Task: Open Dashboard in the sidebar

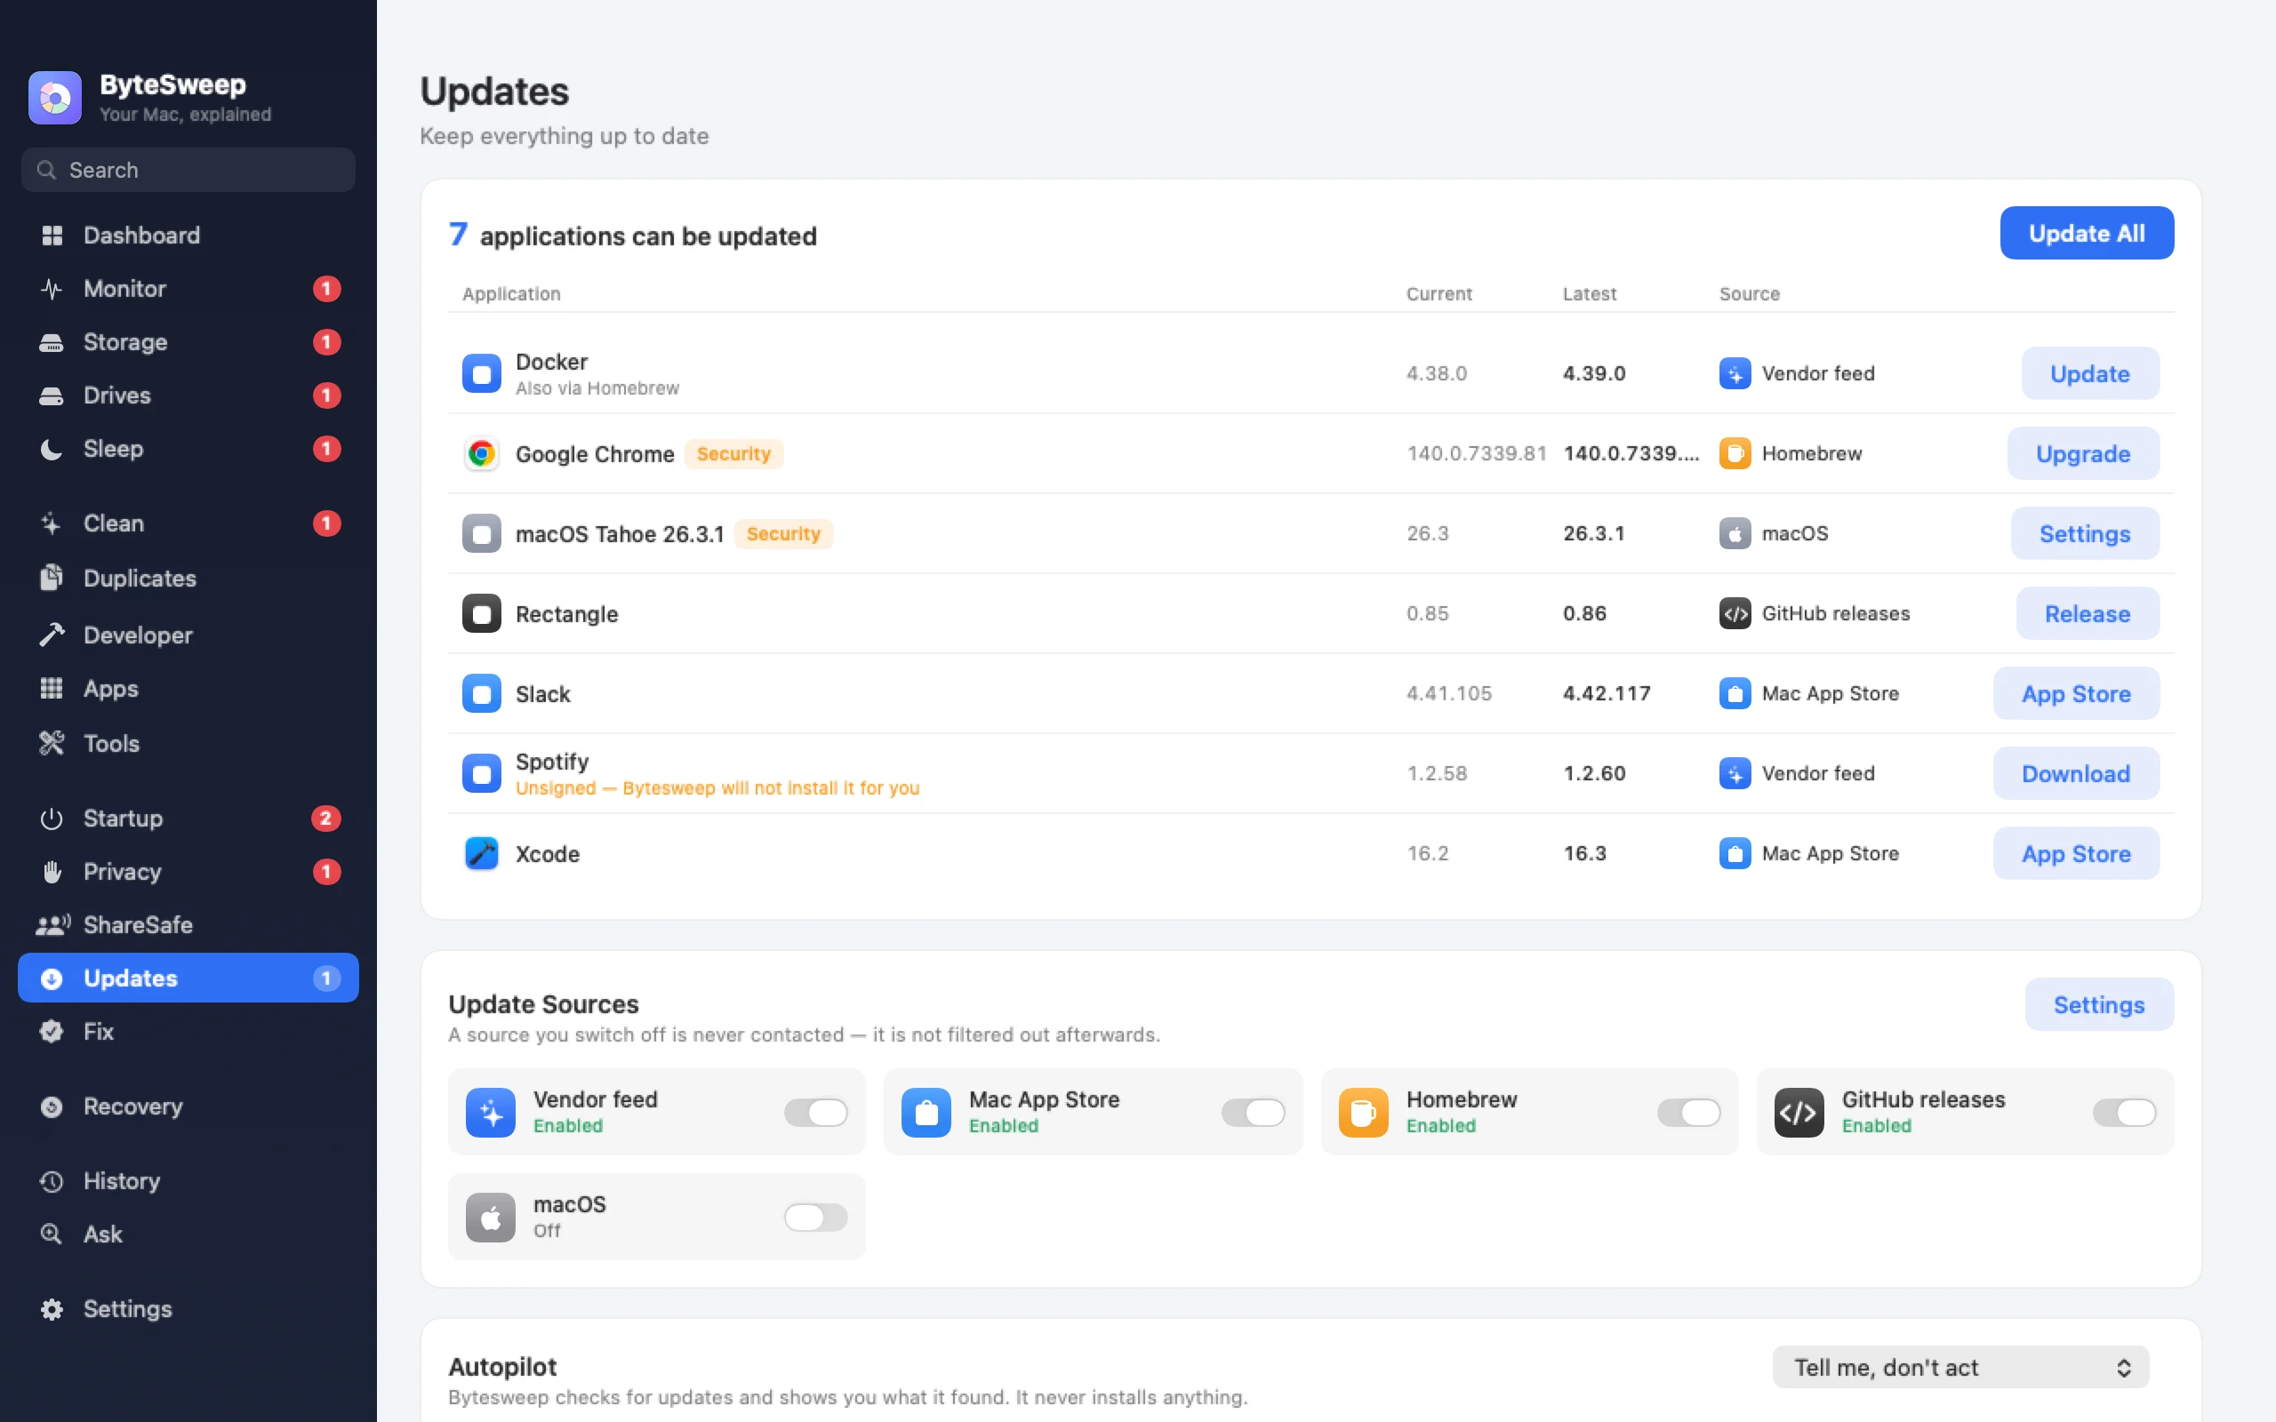Action: click(188, 236)
